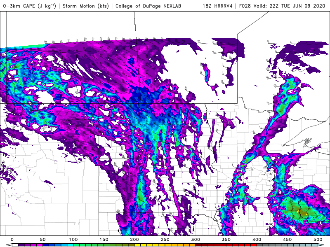This screenshot has height=247, width=330.
Task: Click the colorbar label '100'
Action: 73,240
